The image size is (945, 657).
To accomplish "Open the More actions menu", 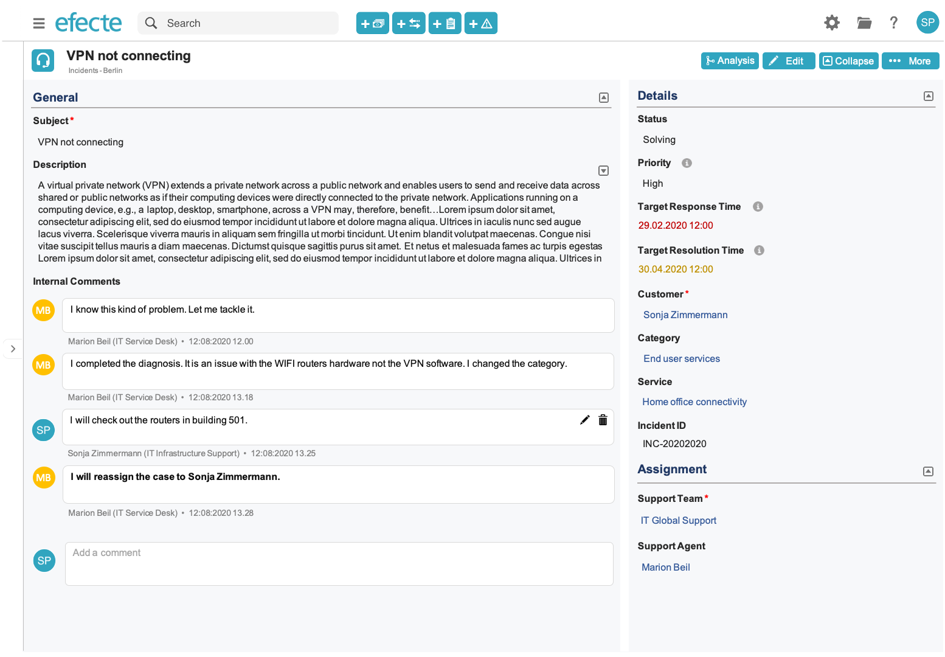I will (910, 61).
